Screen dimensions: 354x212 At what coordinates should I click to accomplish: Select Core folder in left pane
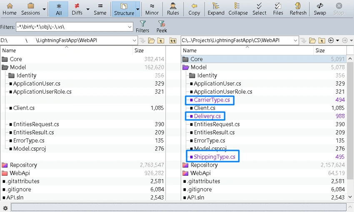[x=83, y=59]
